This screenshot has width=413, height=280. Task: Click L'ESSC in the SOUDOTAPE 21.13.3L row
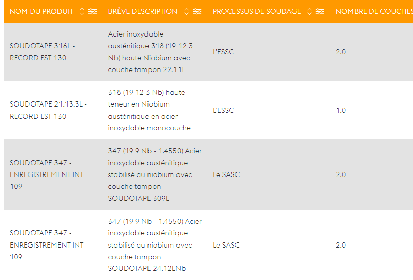pos(223,110)
